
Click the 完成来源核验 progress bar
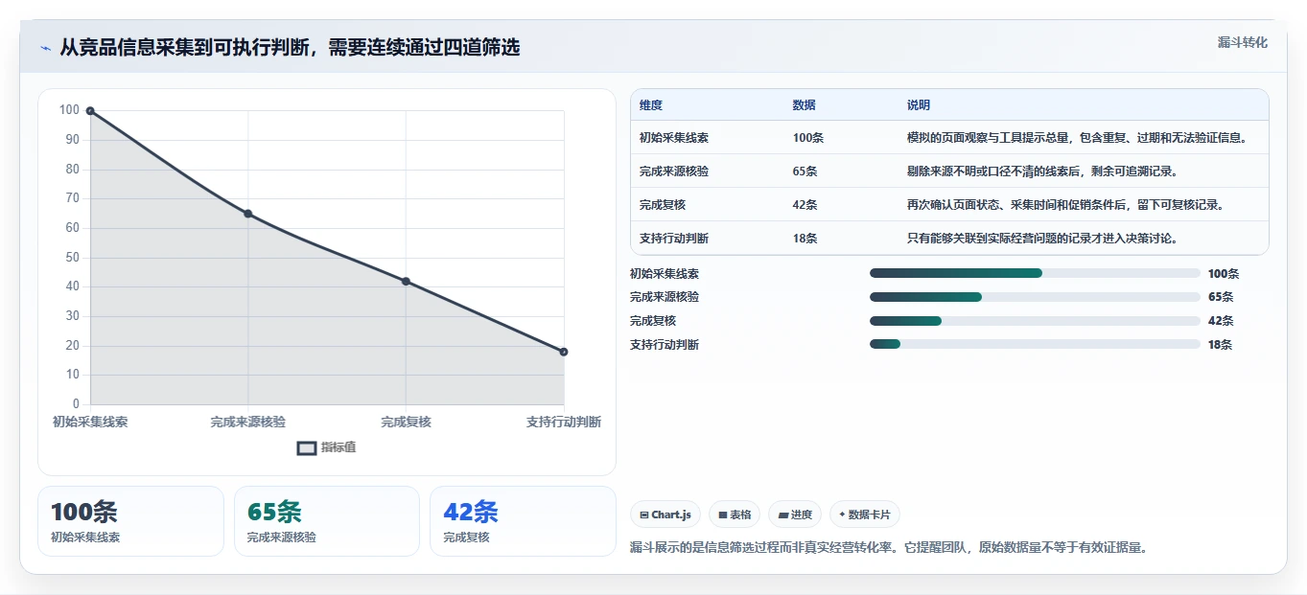[1035, 297]
